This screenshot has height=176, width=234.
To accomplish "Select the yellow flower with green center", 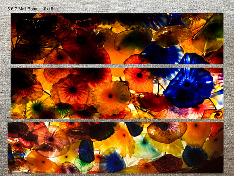I will pyautogui.click(x=37, y=108).
